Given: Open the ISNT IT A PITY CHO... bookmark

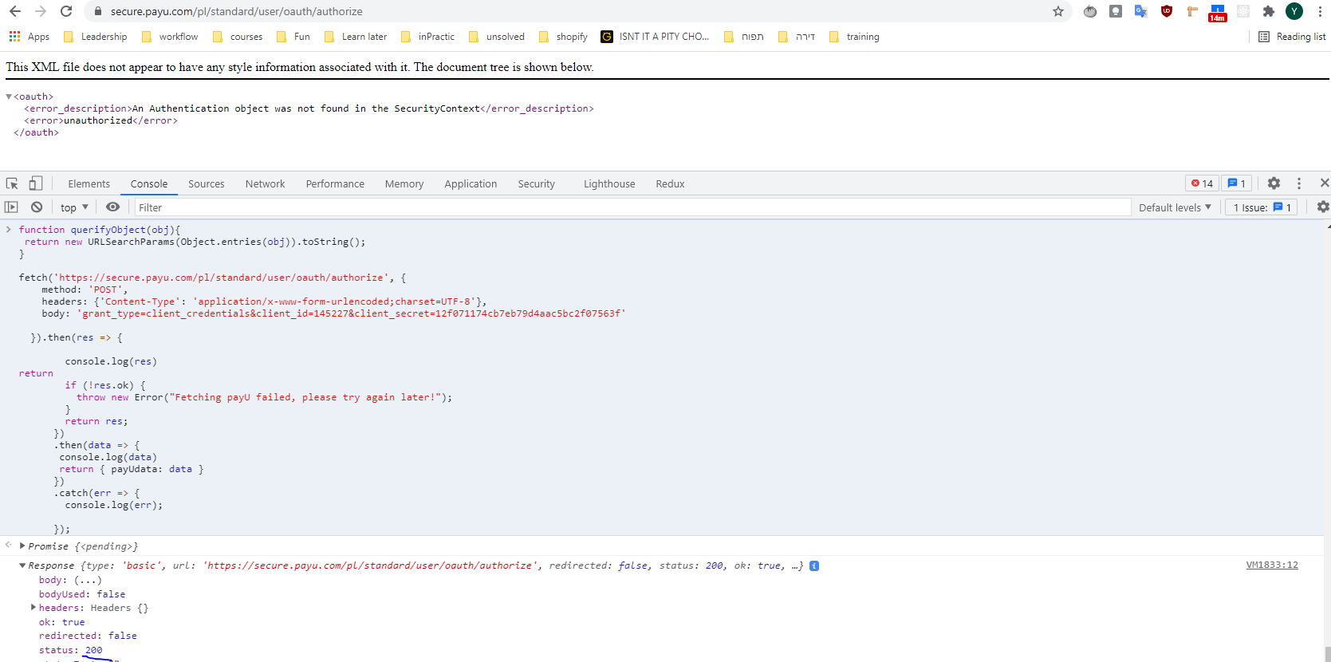Looking at the screenshot, I should (x=656, y=37).
